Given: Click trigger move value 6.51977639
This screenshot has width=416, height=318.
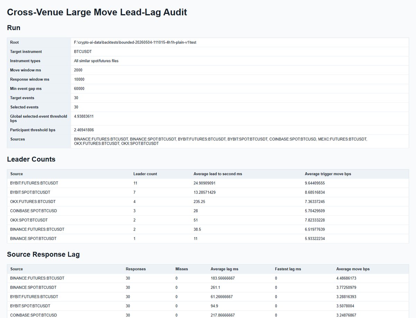Looking at the screenshot, I should (315, 229).
